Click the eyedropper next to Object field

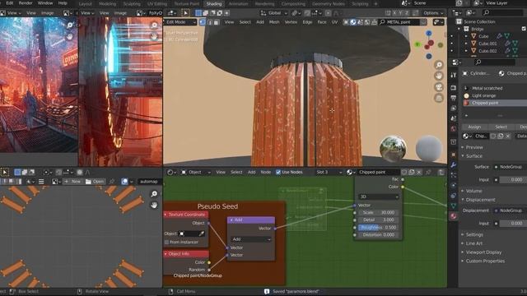point(202,234)
